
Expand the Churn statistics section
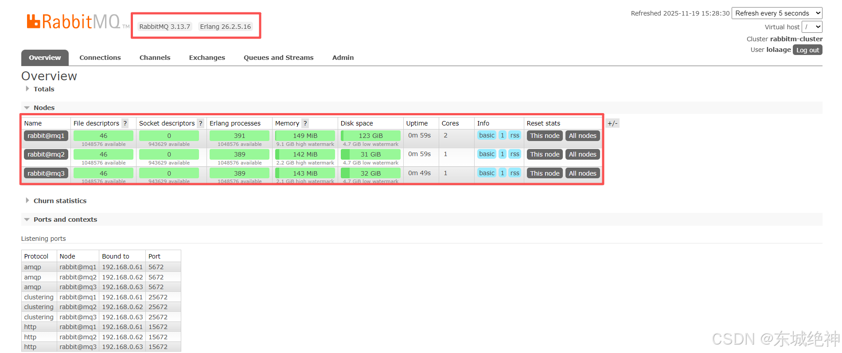[59, 201]
